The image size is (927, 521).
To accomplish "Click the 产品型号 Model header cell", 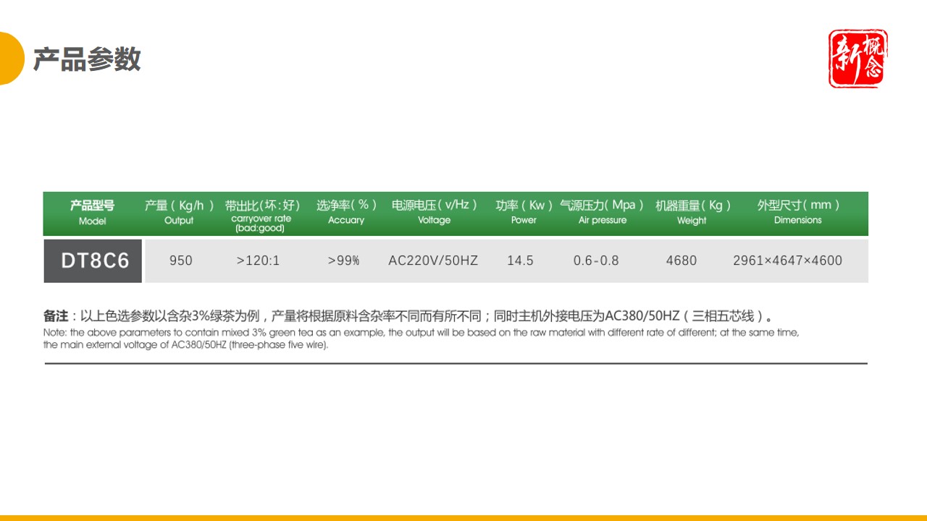I will pos(92,213).
